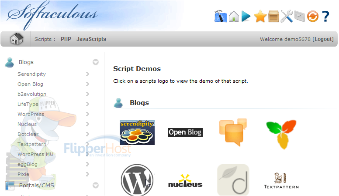Collapse the Blogs category in sidebar
This screenshot has width=339, height=196.
(96, 62)
